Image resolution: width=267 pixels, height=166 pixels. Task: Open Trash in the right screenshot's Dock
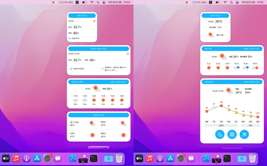click(252, 158)
